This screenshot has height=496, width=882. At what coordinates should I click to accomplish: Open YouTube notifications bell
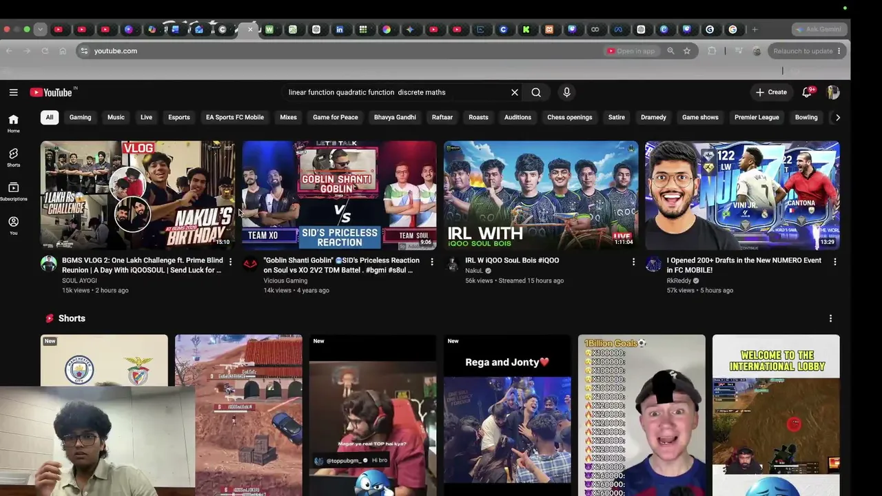(807, 92)
